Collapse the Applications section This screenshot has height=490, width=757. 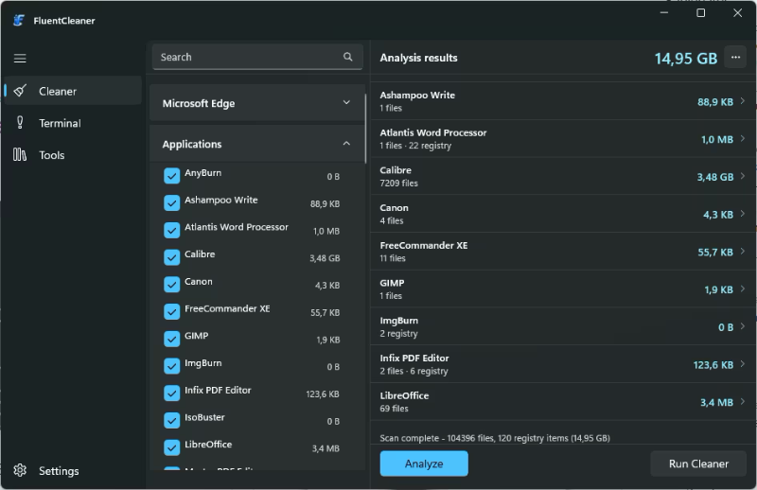pos(256,144)
